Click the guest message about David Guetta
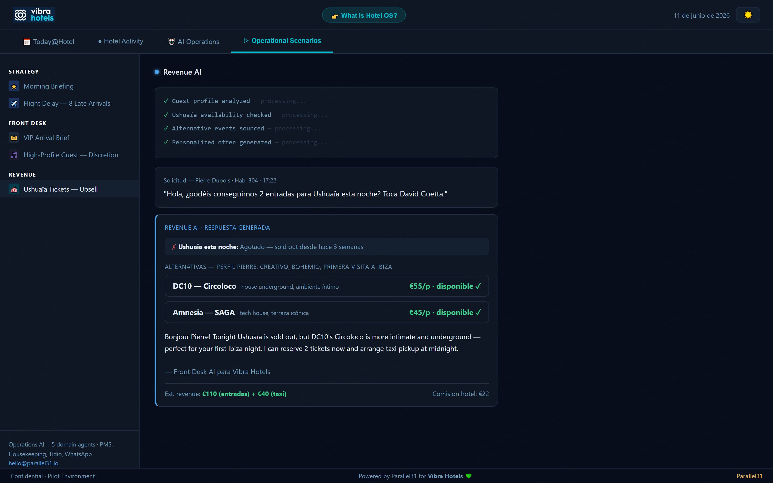The image size is (773, 483). point(305,194)
